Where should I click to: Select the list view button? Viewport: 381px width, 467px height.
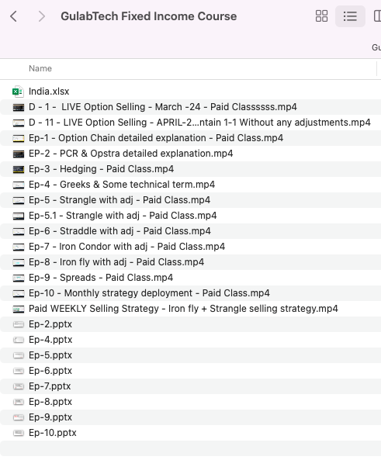[x=350, y=16]
